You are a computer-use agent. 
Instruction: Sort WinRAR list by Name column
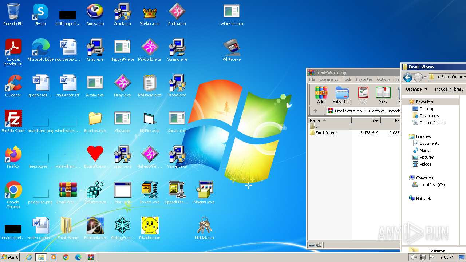click(330, 120)
